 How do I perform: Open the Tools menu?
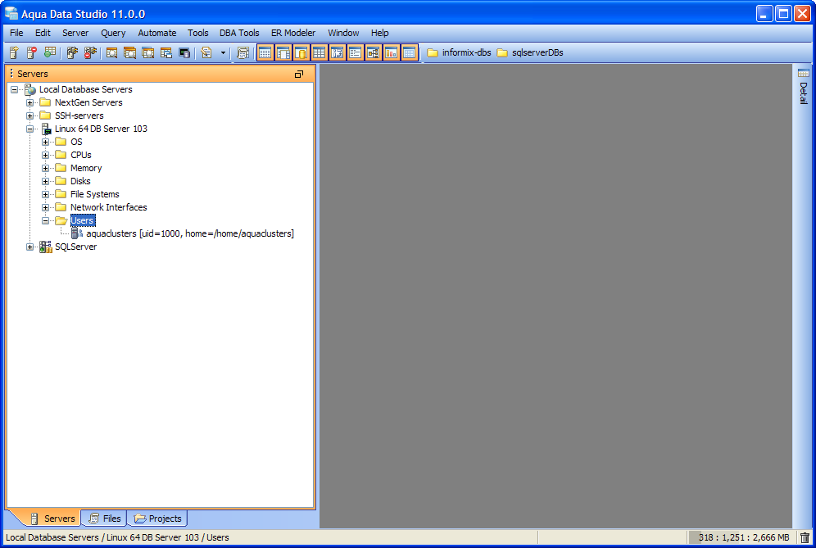[197, 33]
